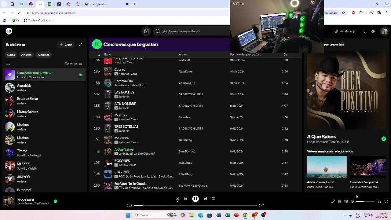Image resolution: width=391 pixels, height=220 pixels.
Task: Select the 'Álbumes' filter chip
Action: coord(43,55)
